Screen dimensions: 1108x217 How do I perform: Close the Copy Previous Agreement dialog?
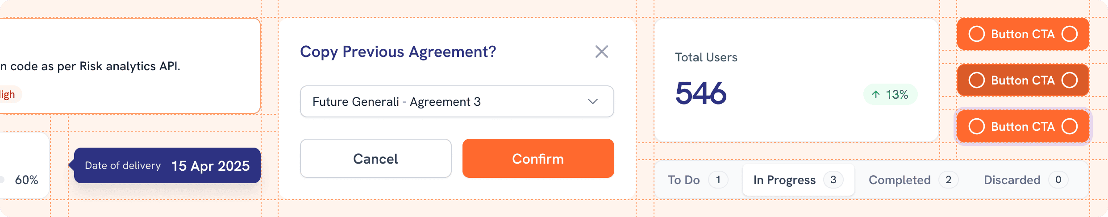(601, 52)
